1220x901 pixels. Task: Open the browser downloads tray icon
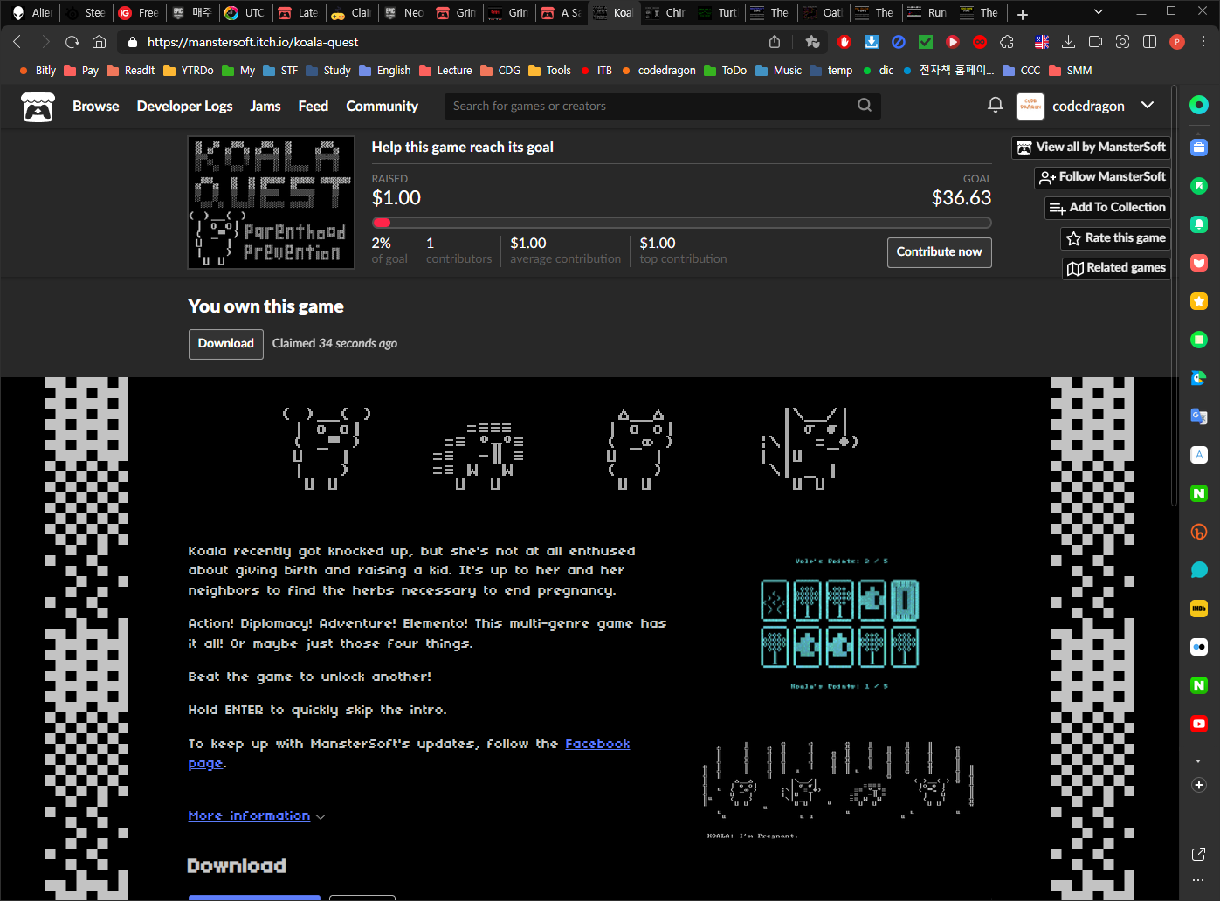point(1068,42)
